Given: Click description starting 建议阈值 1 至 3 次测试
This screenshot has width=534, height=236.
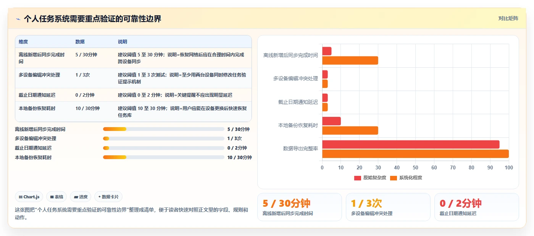Looking at the screenshot, I should pos(182,78).
